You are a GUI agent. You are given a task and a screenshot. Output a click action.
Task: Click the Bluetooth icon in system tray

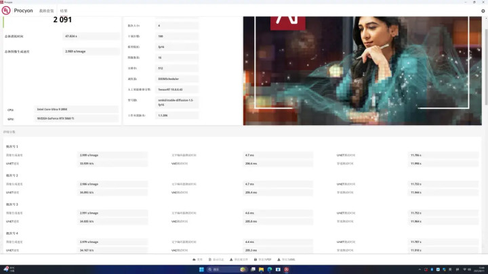point(432,269)
